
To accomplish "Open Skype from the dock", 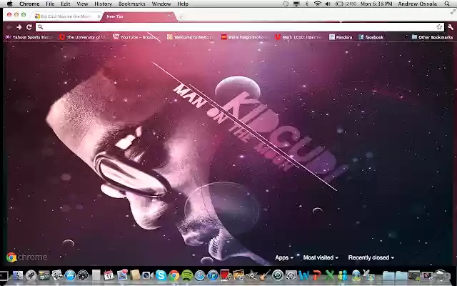I will point(161,275).
